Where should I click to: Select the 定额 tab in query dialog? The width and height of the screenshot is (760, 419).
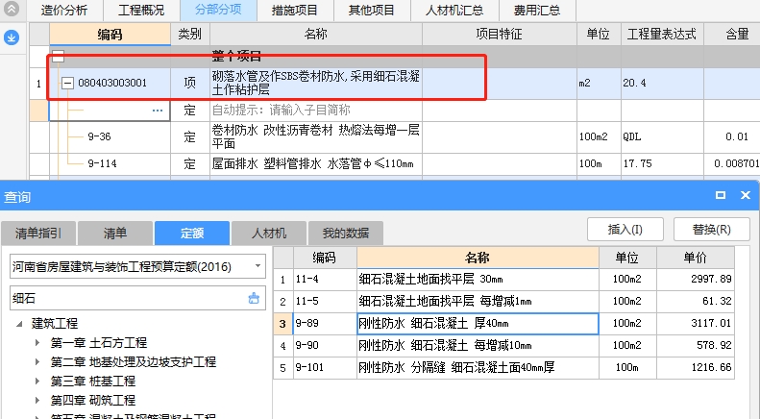pyautogui.click(x=192, y=234)
